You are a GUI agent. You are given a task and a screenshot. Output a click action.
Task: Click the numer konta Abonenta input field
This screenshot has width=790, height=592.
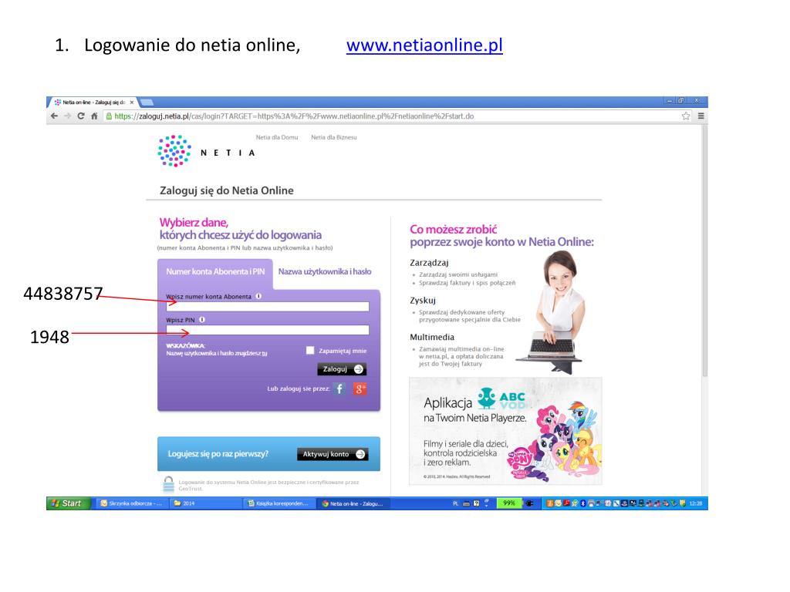click(268, 307)
